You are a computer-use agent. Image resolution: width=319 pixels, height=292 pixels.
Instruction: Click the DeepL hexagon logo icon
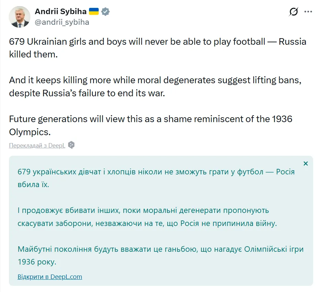click(71, 145)
